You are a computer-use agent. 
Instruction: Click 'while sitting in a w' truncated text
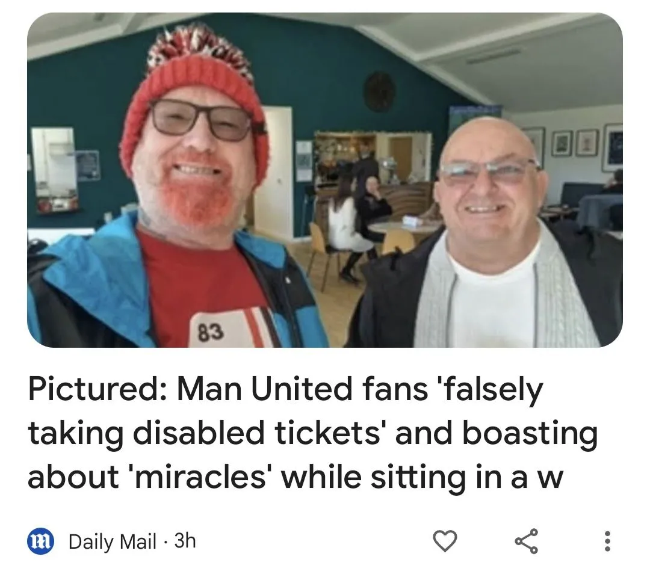(422, 477)
